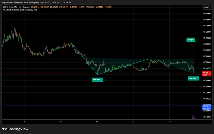214x134 pixels.
Task: Click the 0.32000 price axis label
Action: [207, 62]
